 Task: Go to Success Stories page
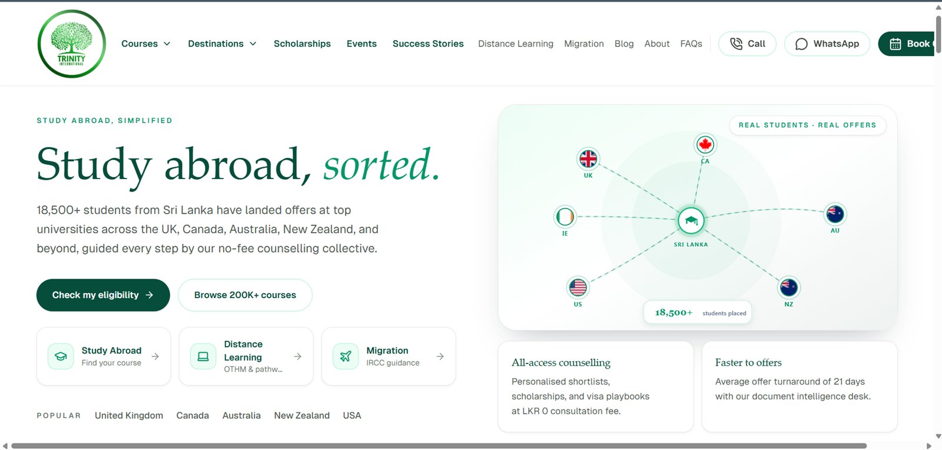click(428, 44)
